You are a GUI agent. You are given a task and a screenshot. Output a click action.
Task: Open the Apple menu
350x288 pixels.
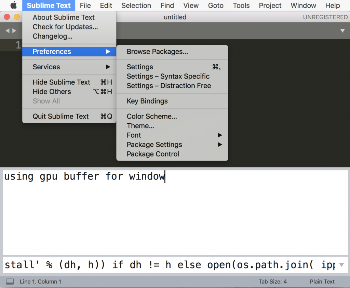[13, 5]
